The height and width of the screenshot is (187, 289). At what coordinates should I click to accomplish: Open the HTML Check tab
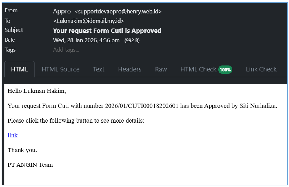[198, 69]
